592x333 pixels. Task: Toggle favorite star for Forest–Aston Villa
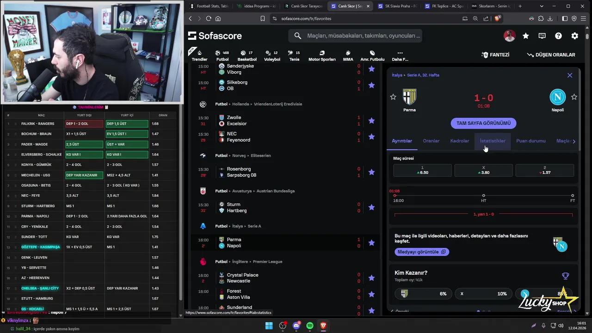(371, 294)
